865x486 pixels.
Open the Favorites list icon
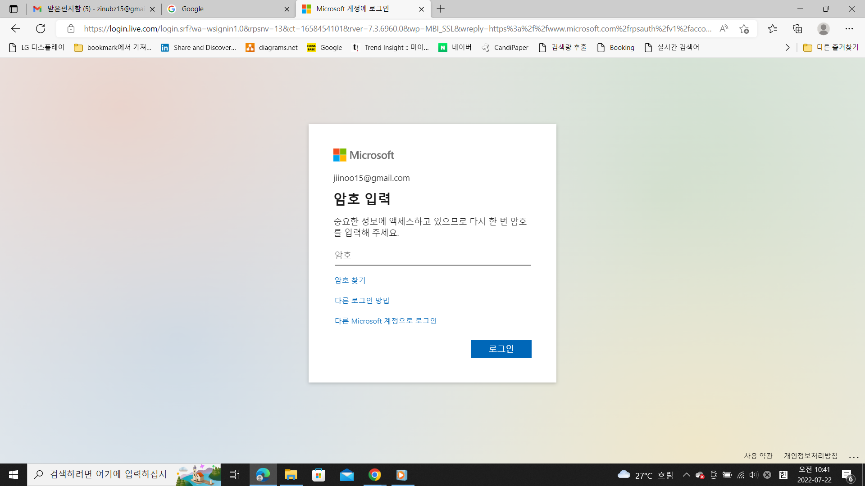773,29
